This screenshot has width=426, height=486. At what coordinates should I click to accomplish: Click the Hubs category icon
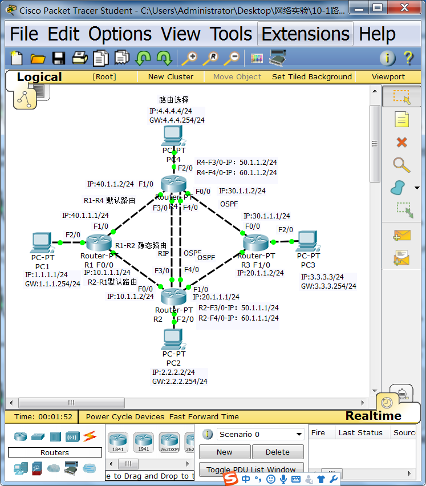click(55, 437)
